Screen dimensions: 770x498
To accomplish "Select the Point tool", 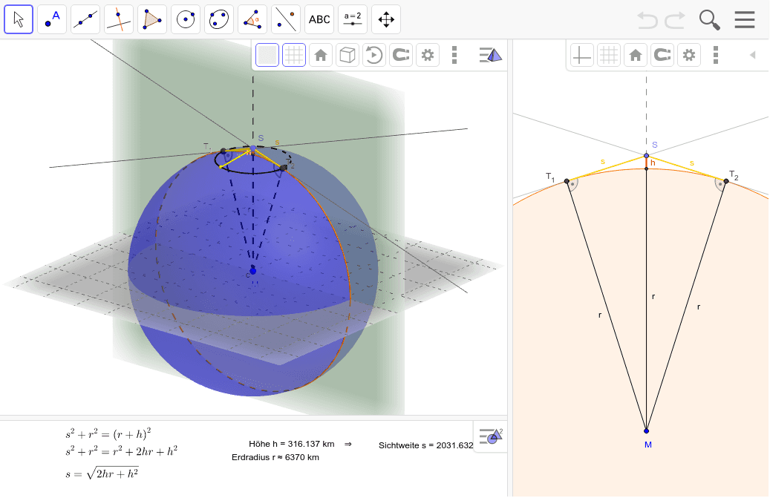I will (x=52, y=19).
